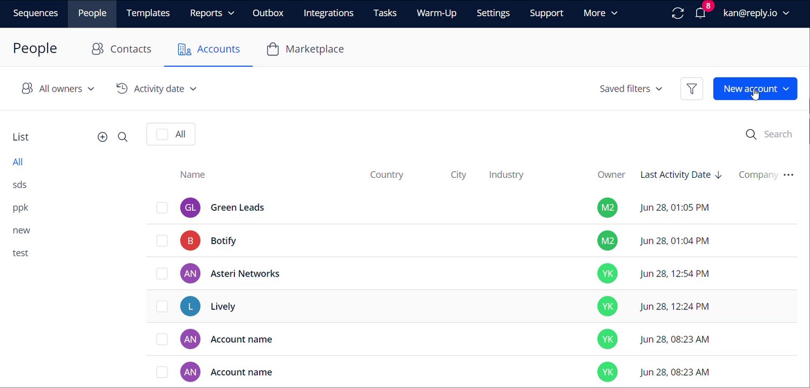Open the Botify account
This screenshot has width=810, height=388.
(223, 241)
